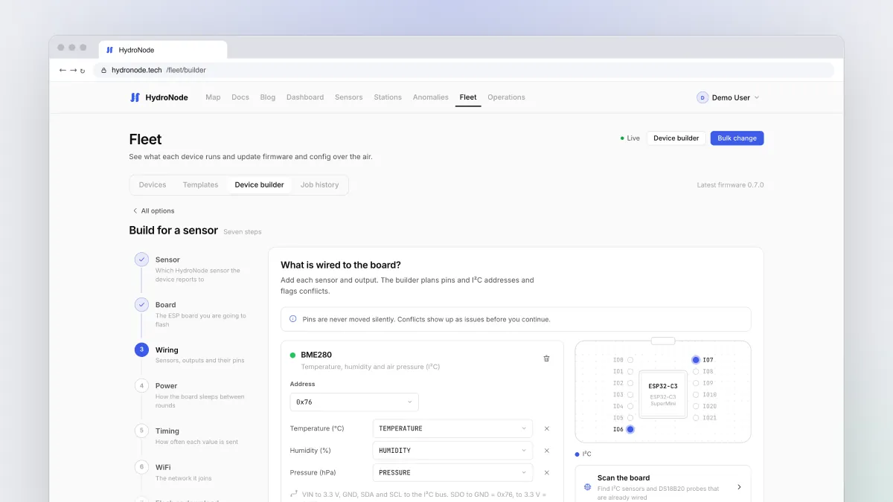
Task: Select the Device builder tab
Action: (259, 184)
